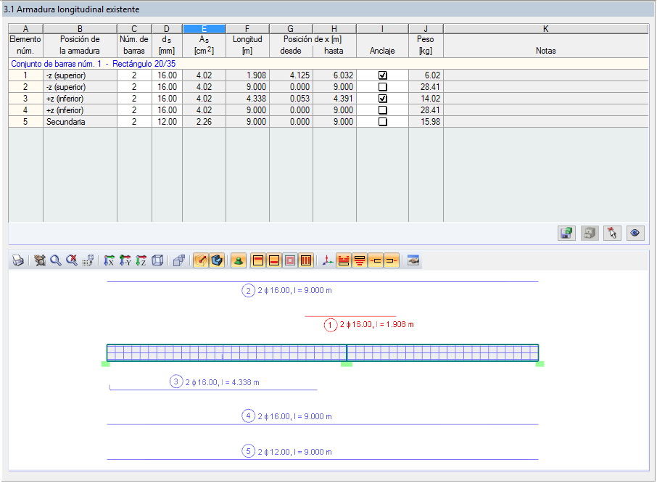
Task: Click the coordinate axes icon
Action: pyautogui.click(x=328, y=260)
